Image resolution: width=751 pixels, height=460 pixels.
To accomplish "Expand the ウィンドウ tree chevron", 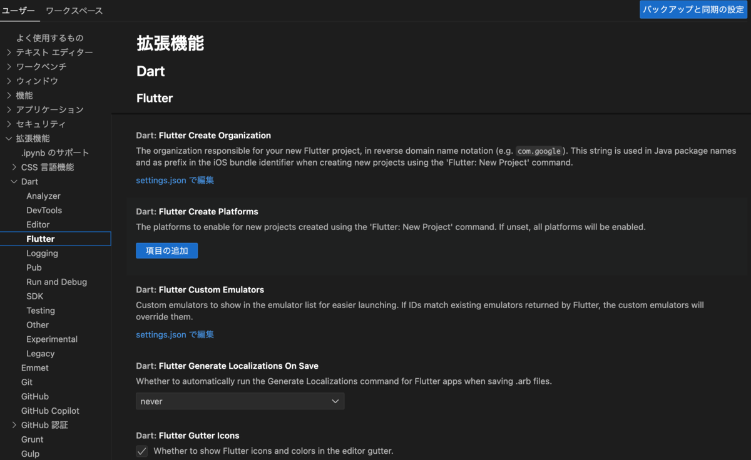I will coord(9,81).
